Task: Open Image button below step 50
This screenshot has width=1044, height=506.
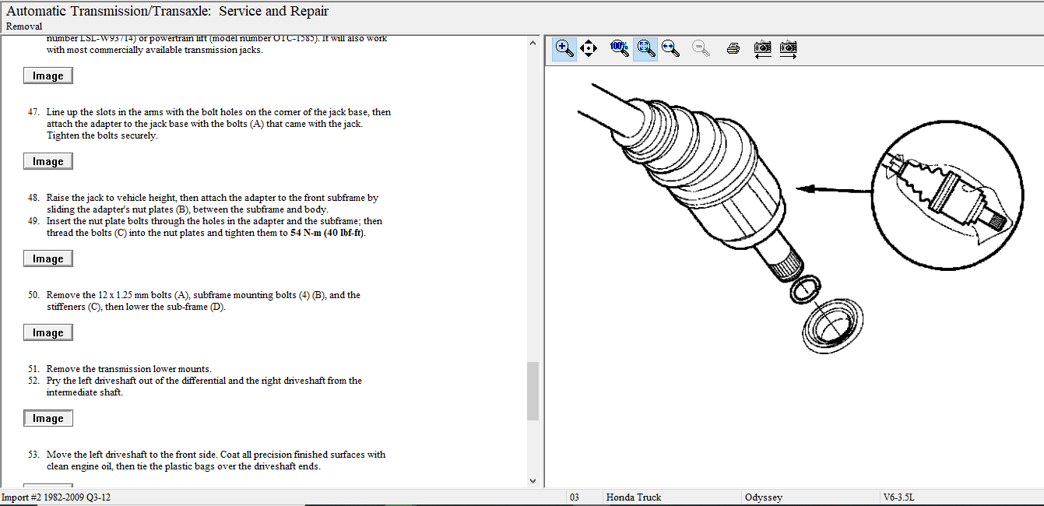Action: point(48,332)
